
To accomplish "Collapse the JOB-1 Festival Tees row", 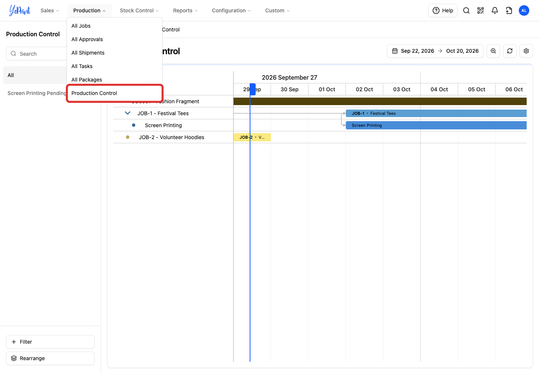I will pos(128,113).
